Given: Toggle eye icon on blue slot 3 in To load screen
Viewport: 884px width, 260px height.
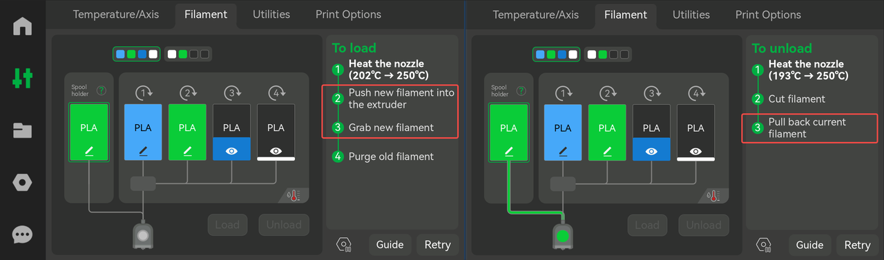Looking at the screenshot, I should (x=231, y=150).
